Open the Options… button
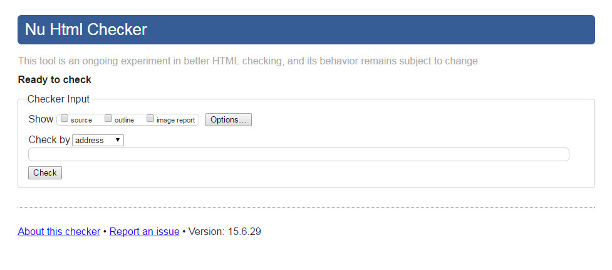 229,119
